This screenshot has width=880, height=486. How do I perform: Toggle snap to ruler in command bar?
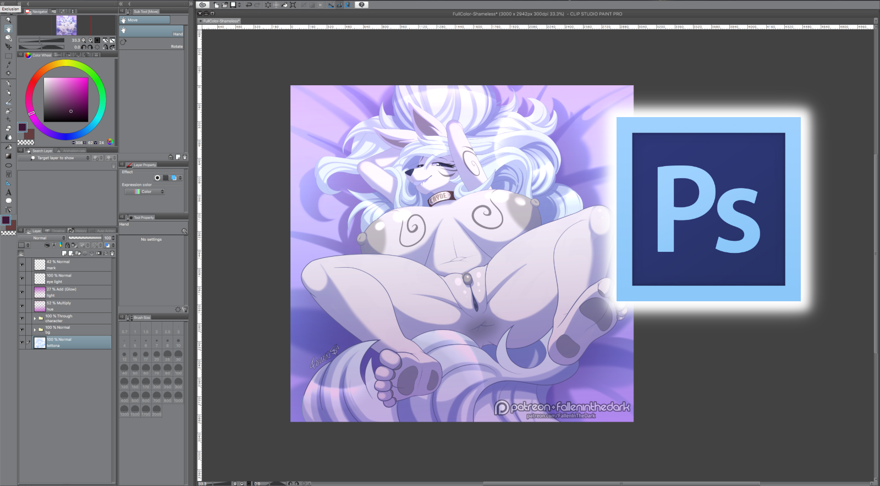click(331, 5)
